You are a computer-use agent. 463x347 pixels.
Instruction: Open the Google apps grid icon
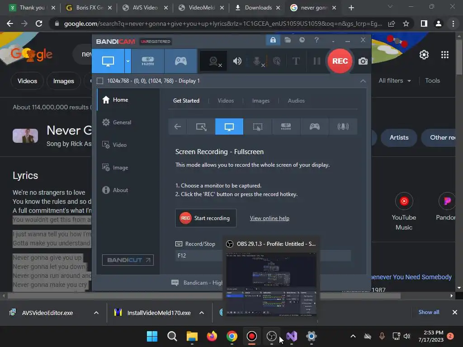445,55
